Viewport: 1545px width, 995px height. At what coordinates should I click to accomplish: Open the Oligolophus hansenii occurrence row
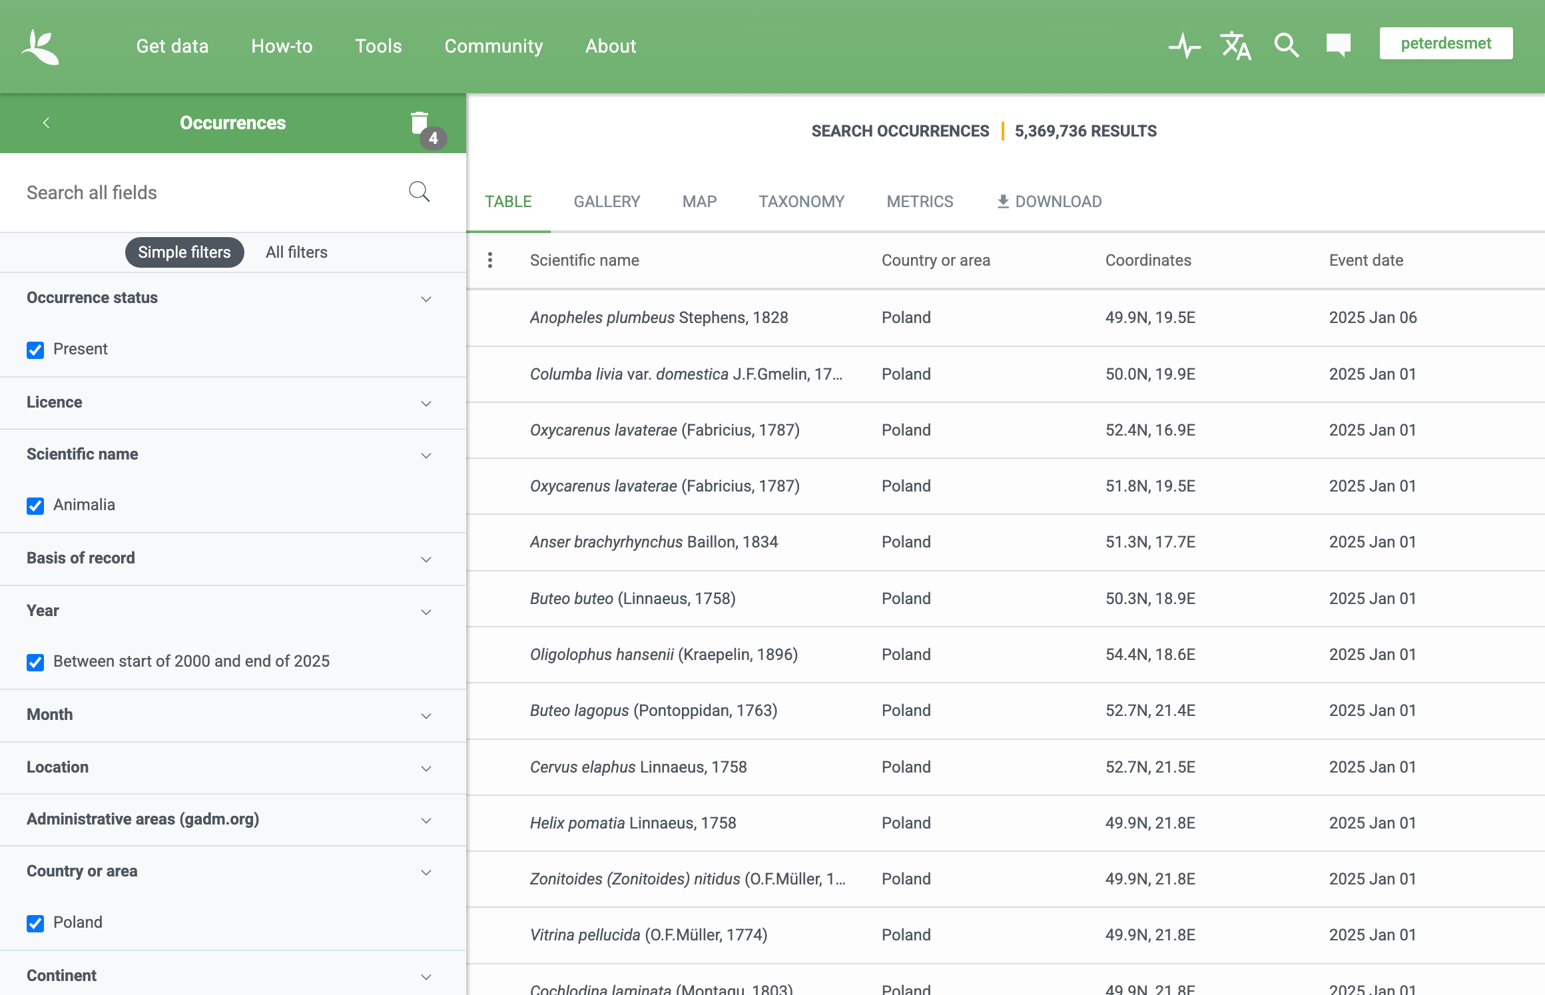pos(1006,655)
